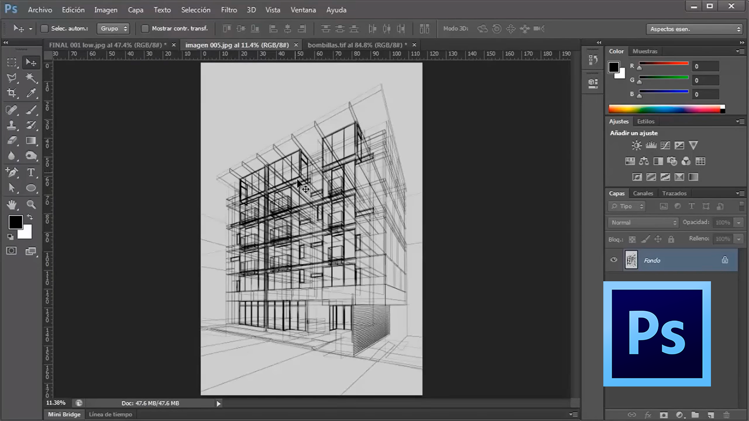The height and width of the screenshot is (421, 749).
Task: Select the Horizontal Type tool
Action: (x=31, y=172)
